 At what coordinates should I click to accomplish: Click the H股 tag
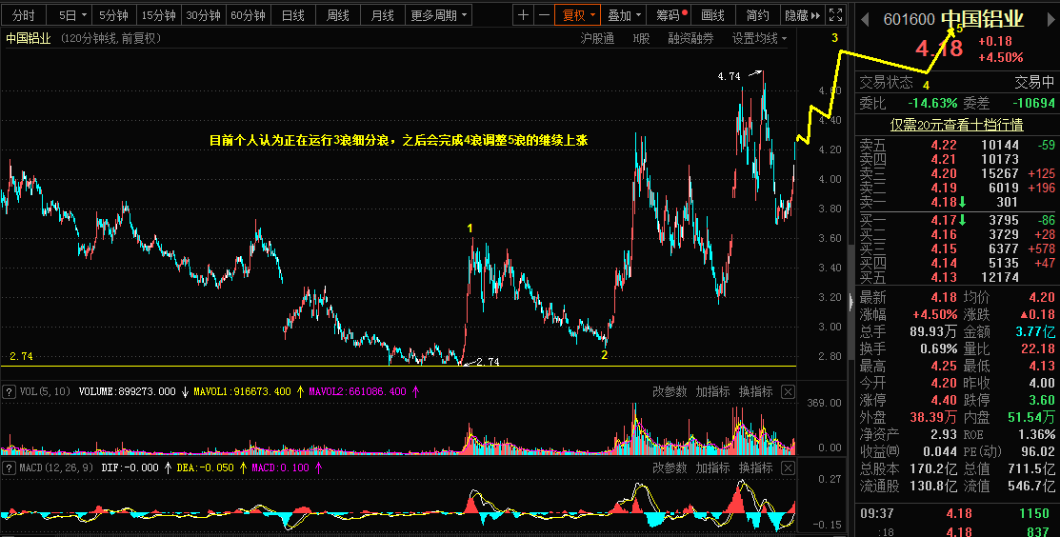pos(641,38)
